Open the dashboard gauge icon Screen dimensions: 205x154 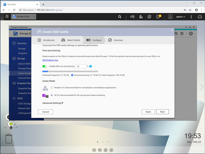pos(200,17)
